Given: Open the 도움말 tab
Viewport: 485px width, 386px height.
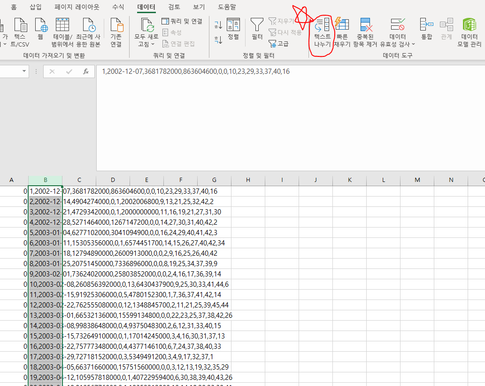Looking at the screenshot, I should pos(227,7).
